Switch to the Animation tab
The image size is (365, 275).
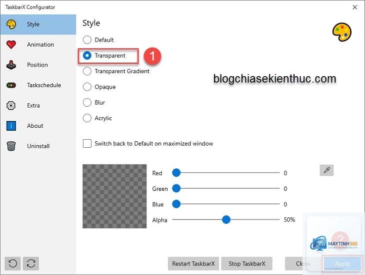click(38, 45)
